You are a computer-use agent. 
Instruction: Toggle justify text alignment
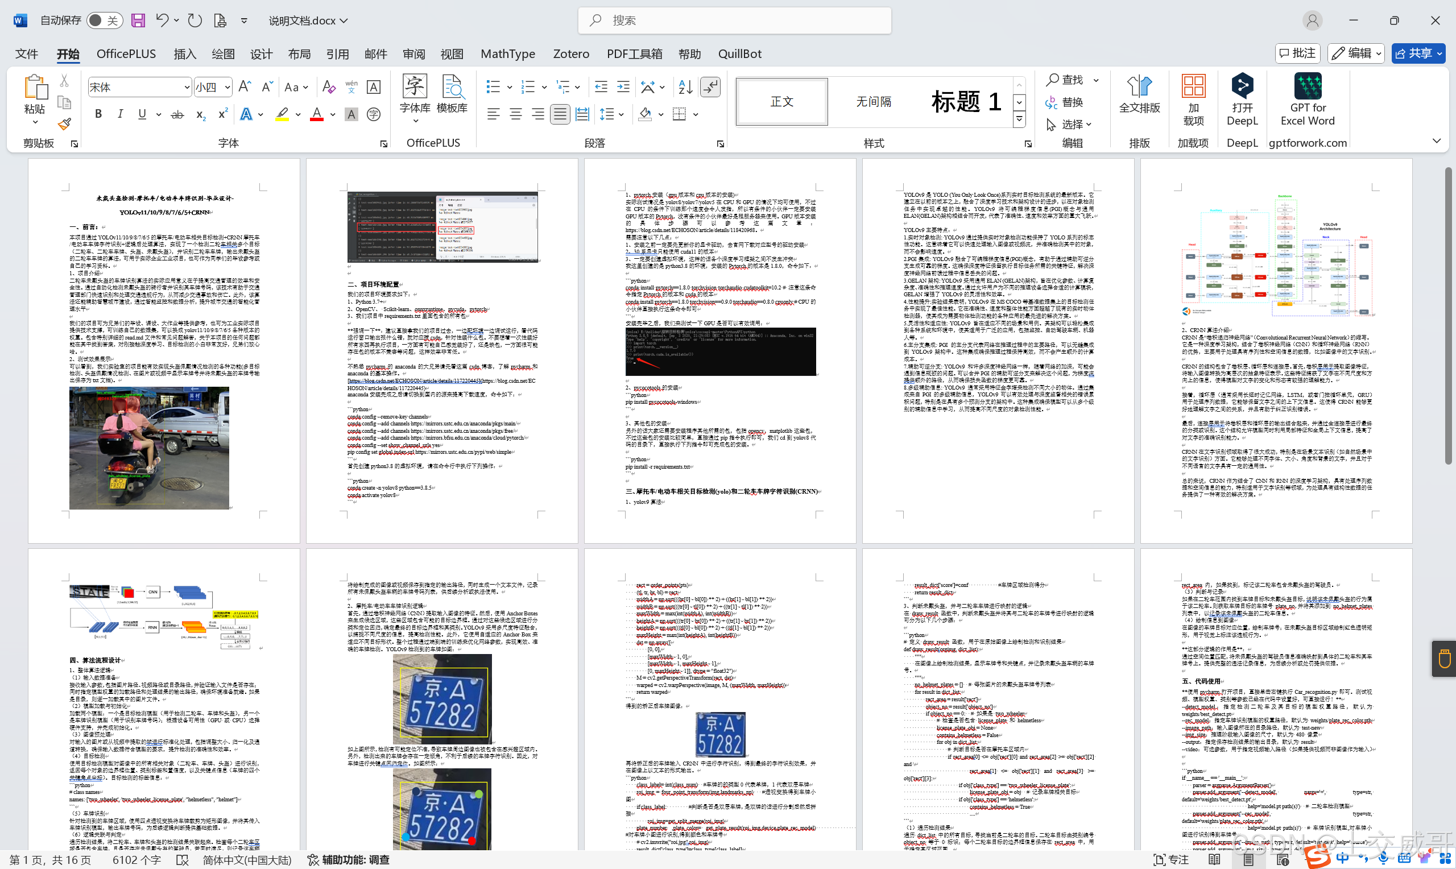coord(560,114)
